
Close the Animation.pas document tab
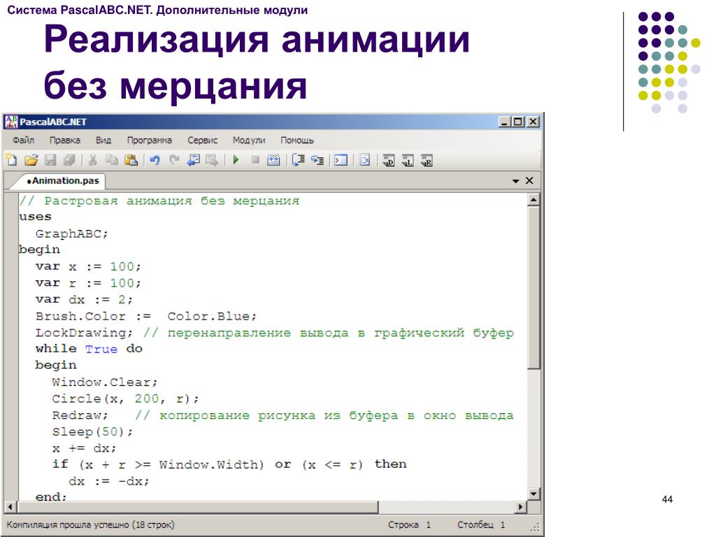click(529, 180)
